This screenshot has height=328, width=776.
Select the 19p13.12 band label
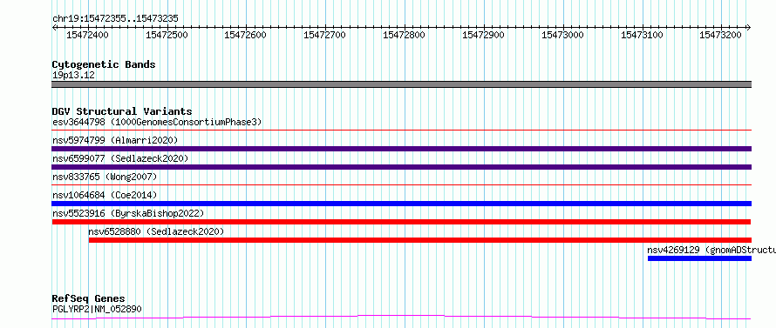coord(74,75)
